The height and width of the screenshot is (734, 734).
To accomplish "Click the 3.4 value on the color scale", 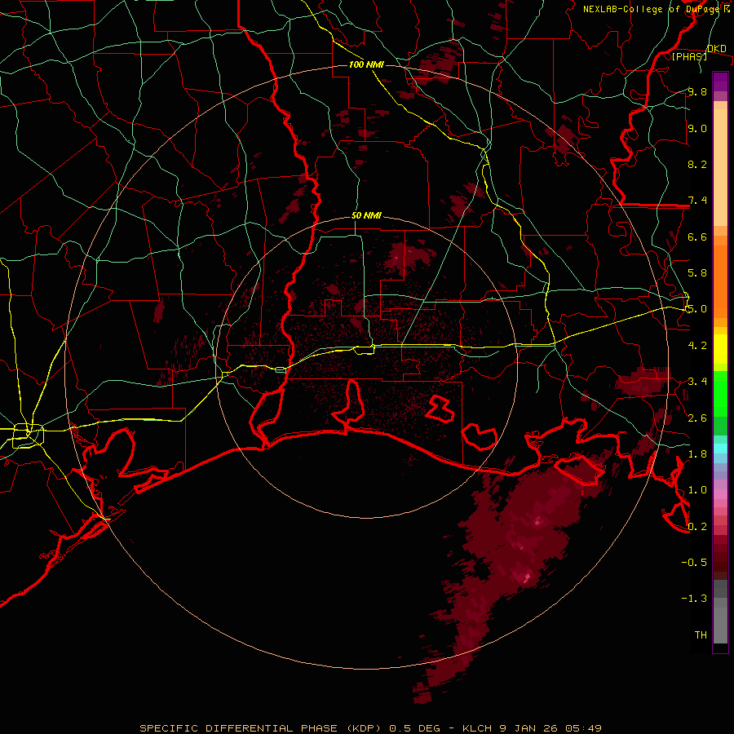I will [697, 382].
